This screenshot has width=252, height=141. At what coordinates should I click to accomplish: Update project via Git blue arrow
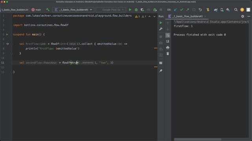tap(175, 9)
